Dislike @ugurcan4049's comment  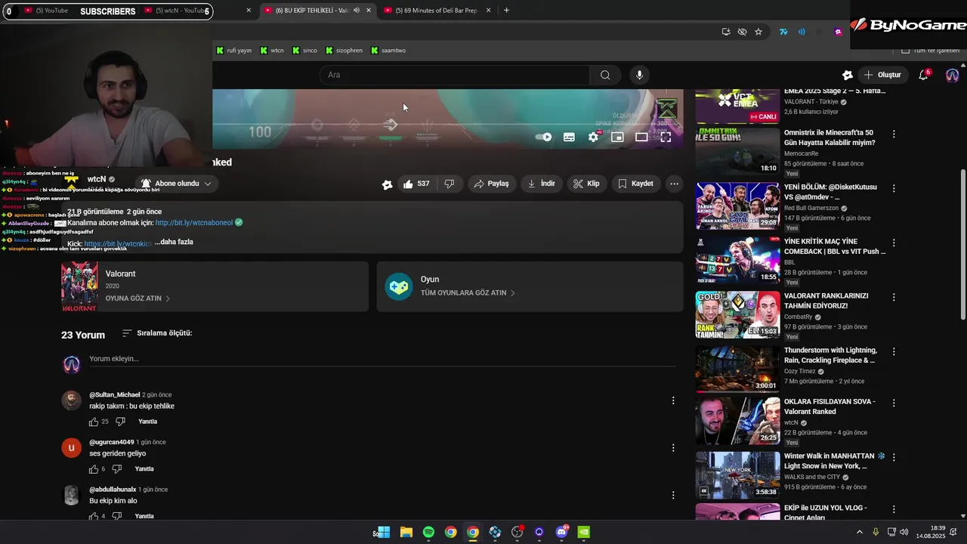pyautogui.click(x=116, y=469)
